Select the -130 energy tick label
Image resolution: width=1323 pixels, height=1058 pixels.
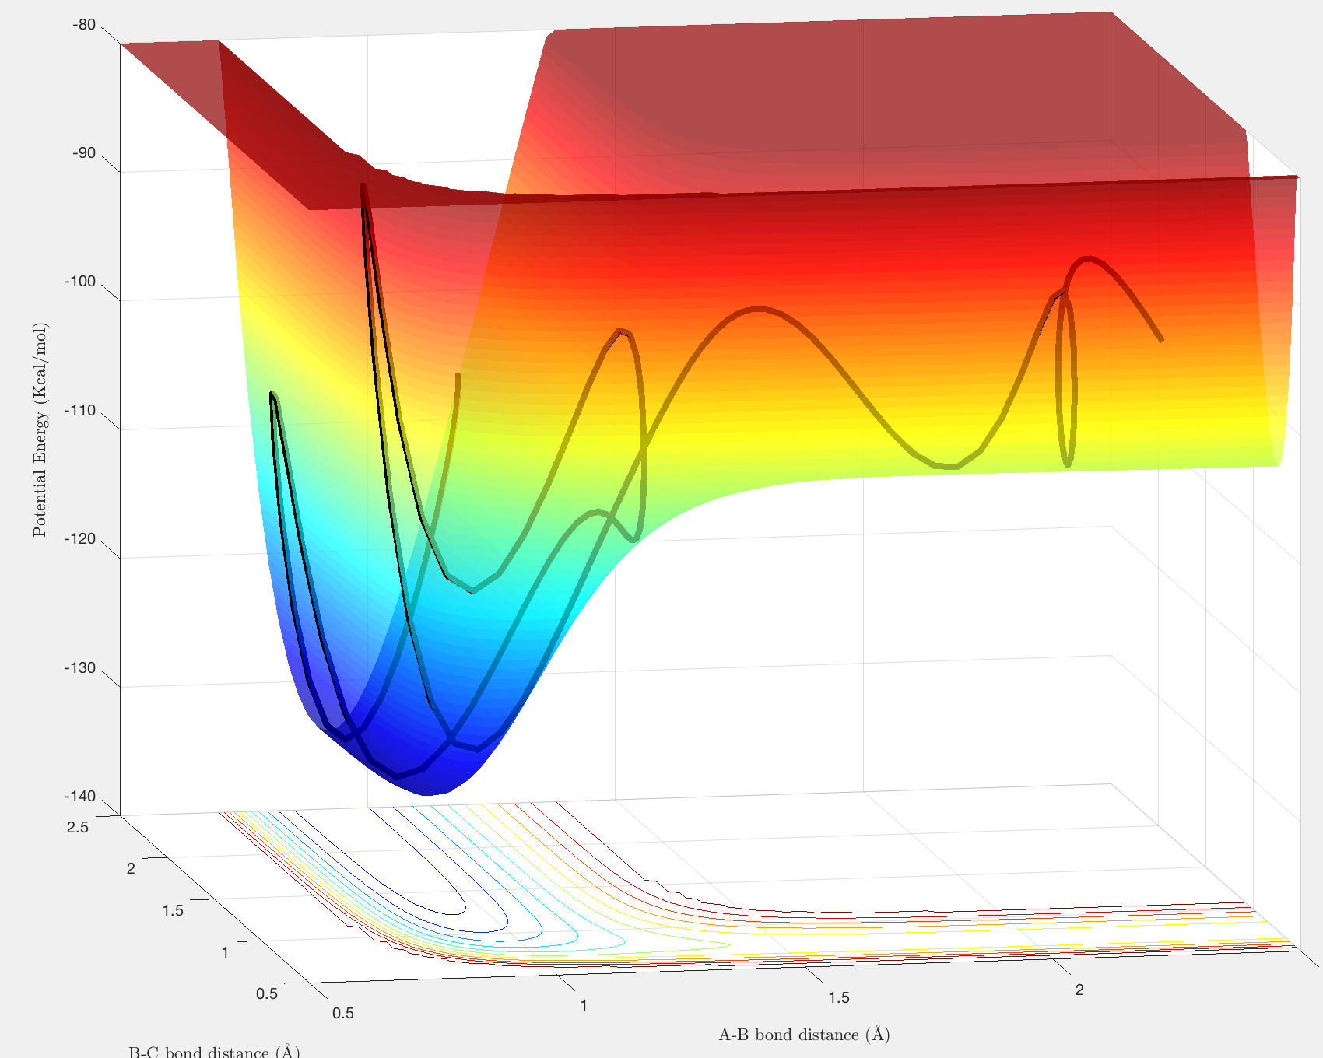pyautogui.click(x=80, y=668)
